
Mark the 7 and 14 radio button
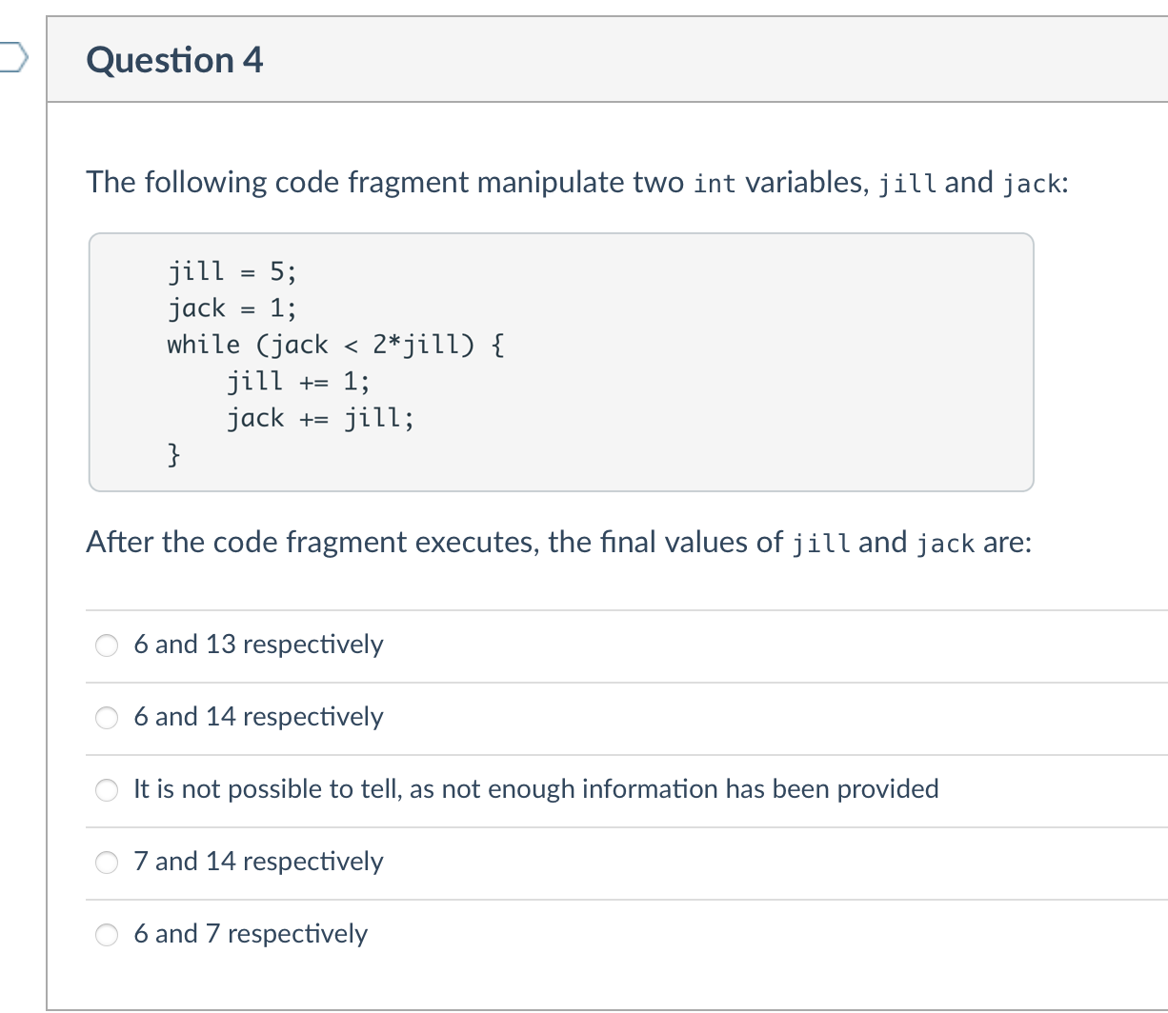pos(108,863)
